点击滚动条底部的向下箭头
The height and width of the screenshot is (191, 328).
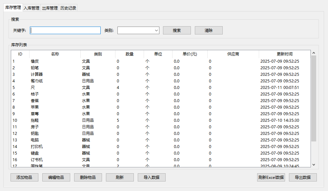[x=314, y=164]
